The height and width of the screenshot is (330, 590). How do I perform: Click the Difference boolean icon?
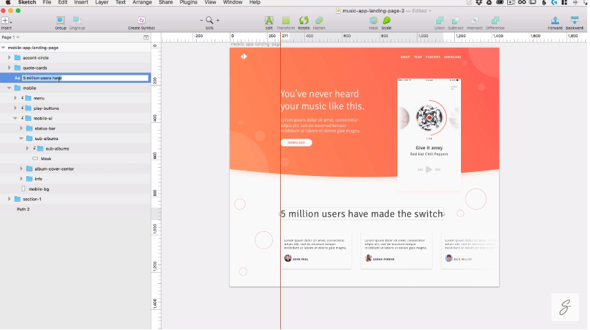495,20
